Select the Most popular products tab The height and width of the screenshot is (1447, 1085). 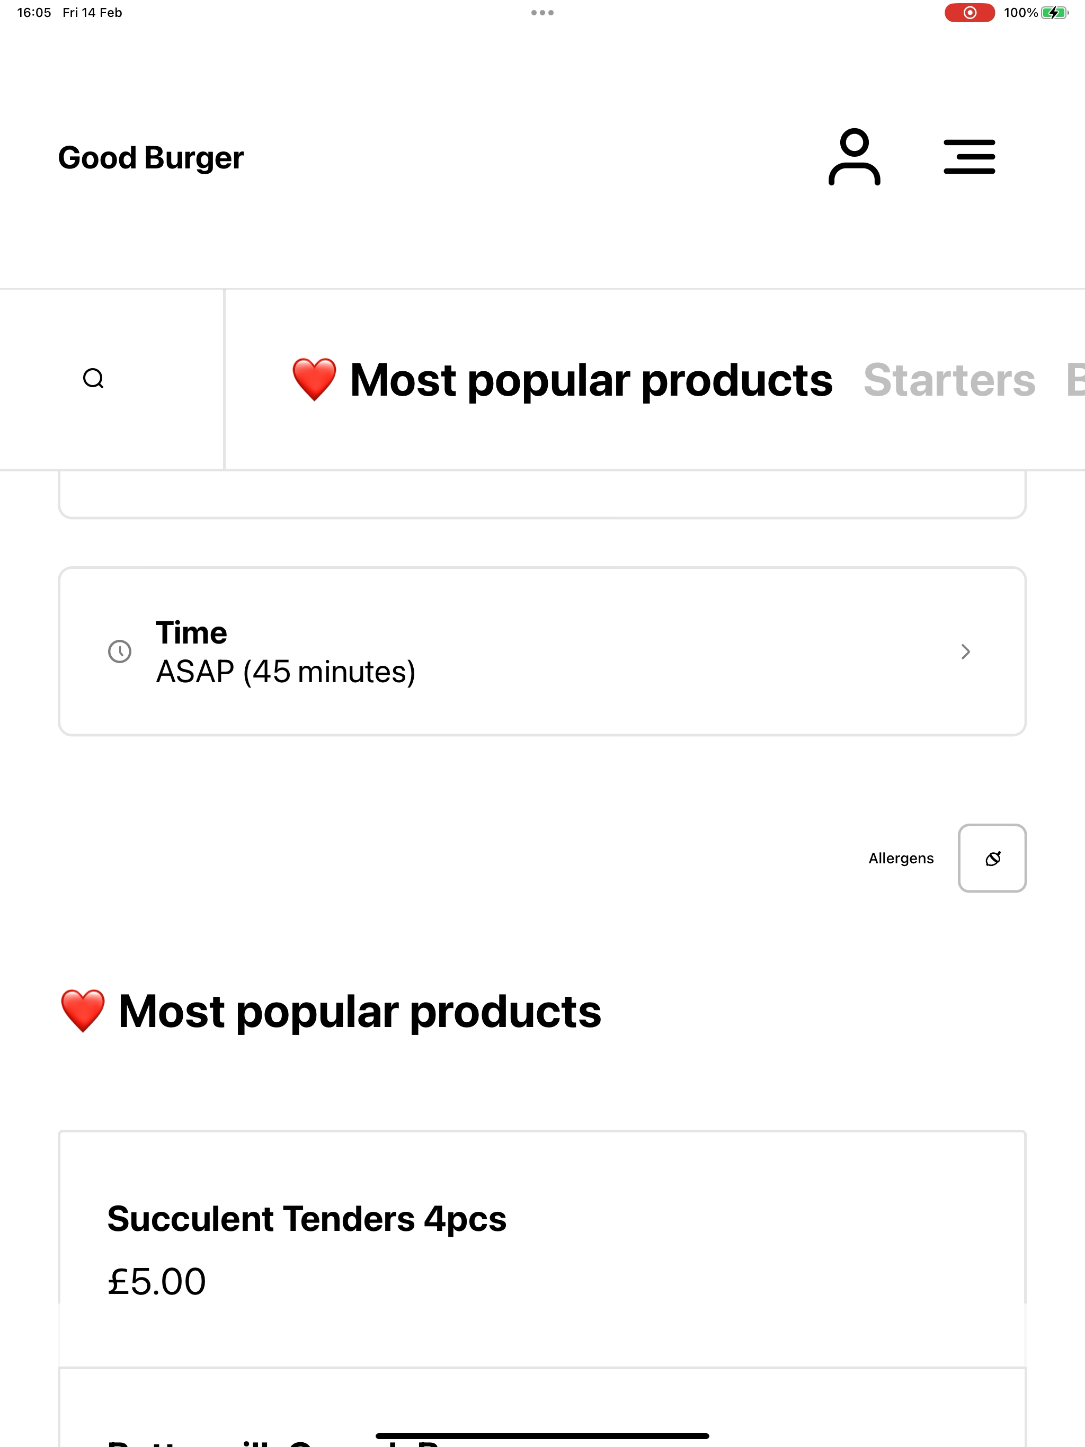pos(591,380)
